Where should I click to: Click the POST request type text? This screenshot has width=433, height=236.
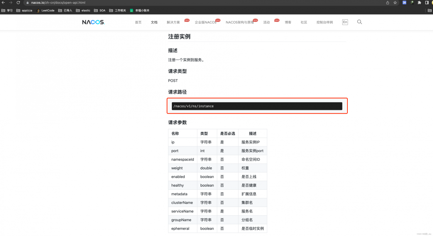pyautogui.click(x=173, y=80)
